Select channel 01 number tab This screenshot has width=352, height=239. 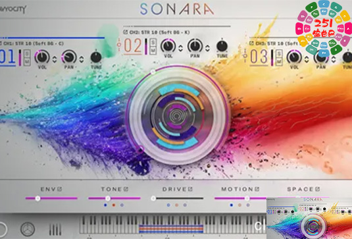(8, 57)
